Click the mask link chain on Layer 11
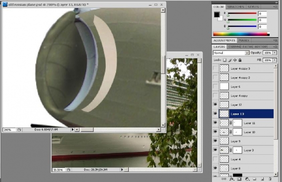 231,123
